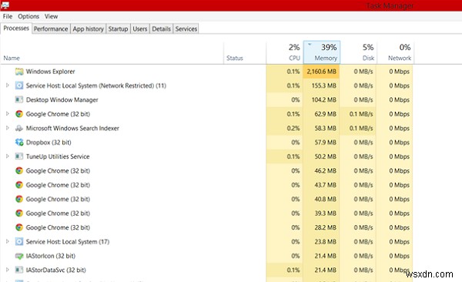The image size is (462, 282).
Task: Select the 50.2 MB memory value
Action: point(325,156)
